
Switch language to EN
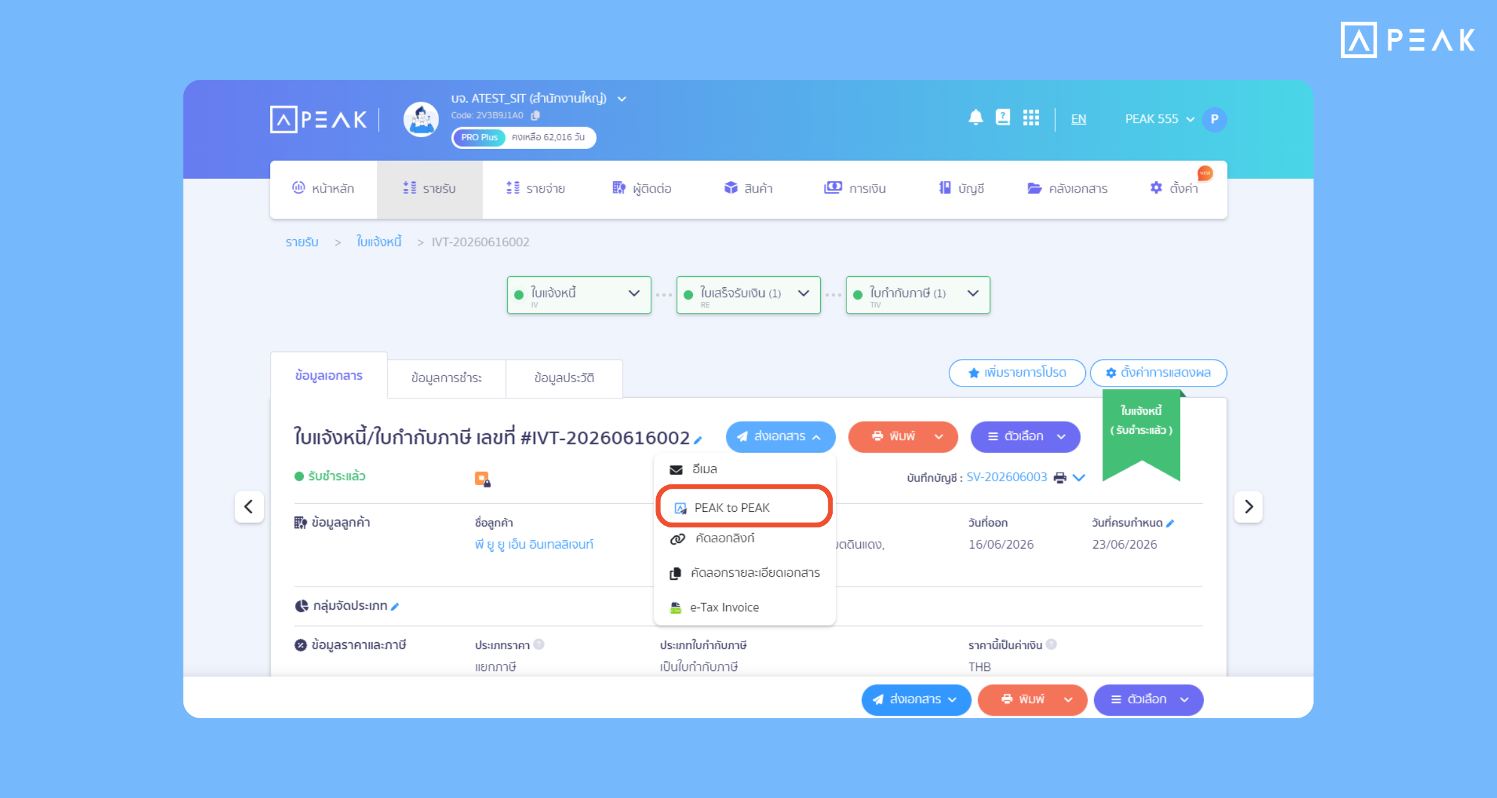tap(1078, 119)
